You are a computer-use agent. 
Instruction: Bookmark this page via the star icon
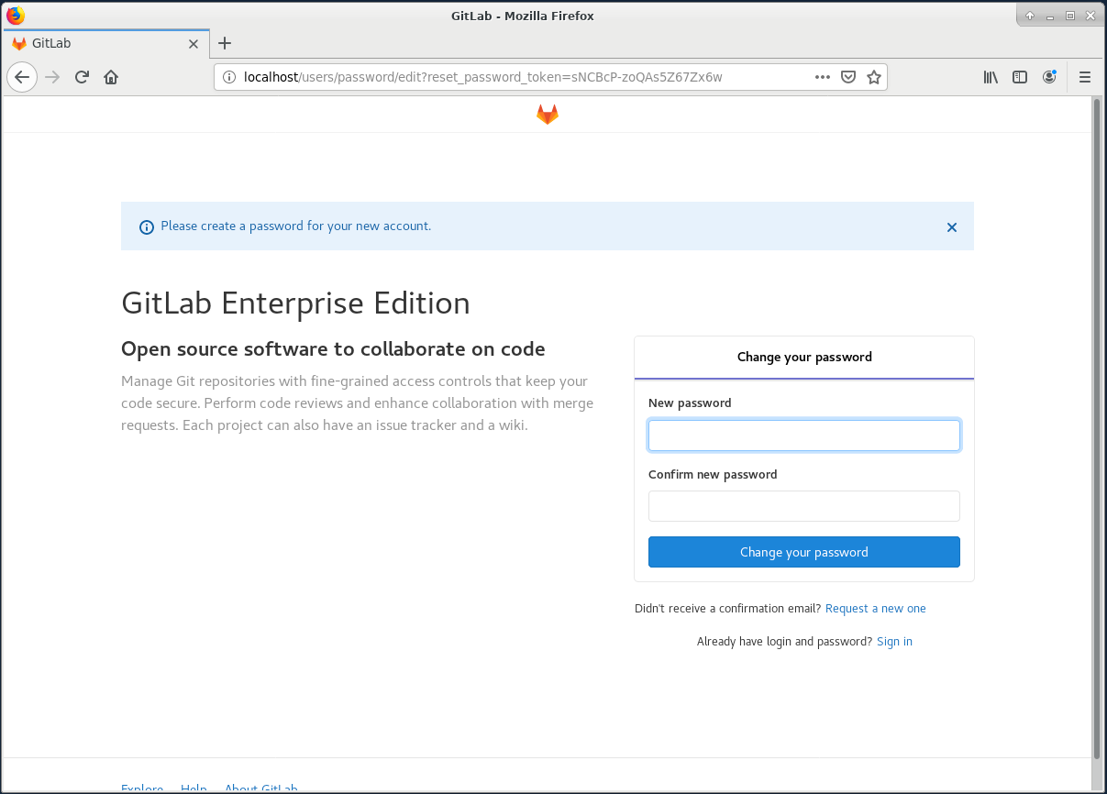click(874, 77)
